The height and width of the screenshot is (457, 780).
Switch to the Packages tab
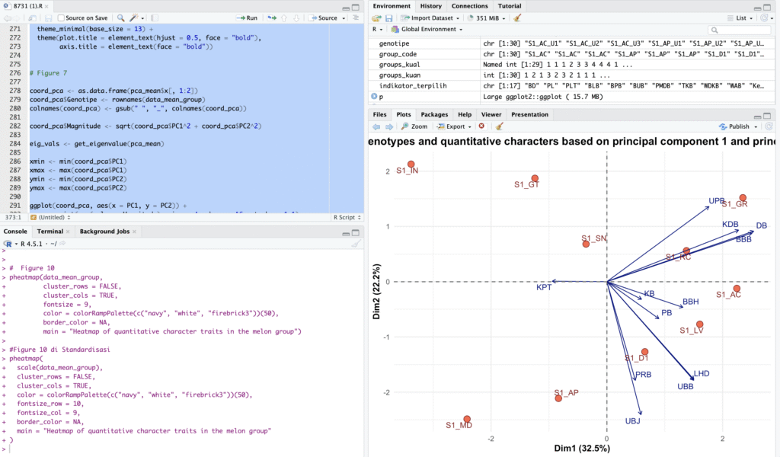coord(434,114)
